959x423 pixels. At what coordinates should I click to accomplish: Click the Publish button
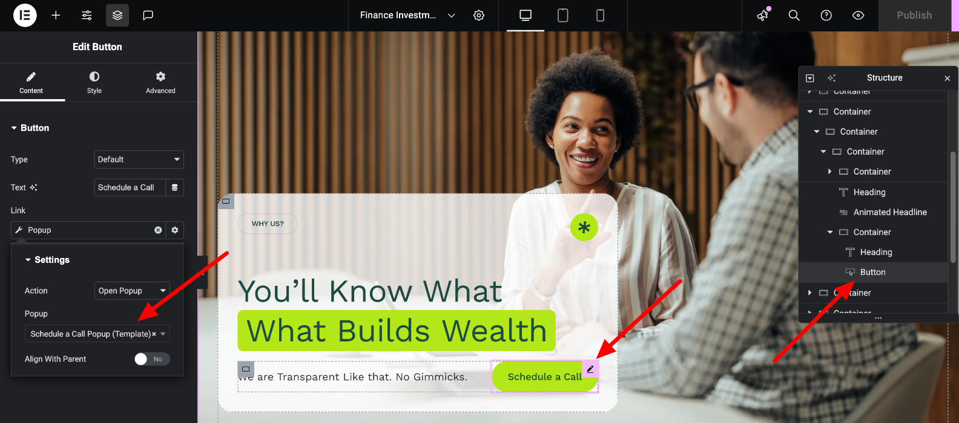[914, 15]
